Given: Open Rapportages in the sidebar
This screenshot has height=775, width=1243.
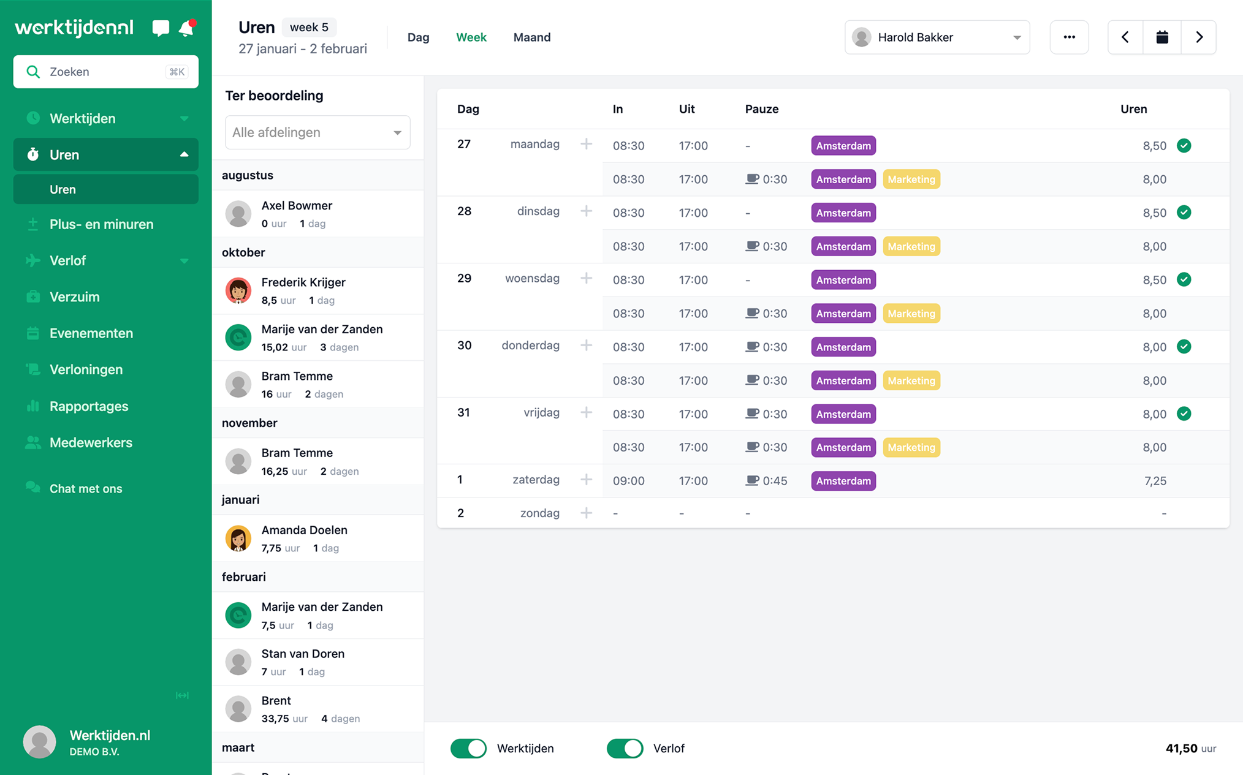Looking at the screenshot, I should click(x=89, y=406).
